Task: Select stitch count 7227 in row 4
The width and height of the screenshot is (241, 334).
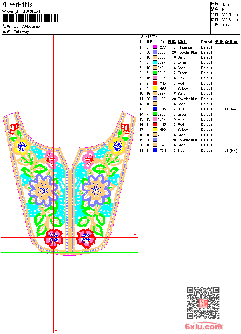Action: tap(161, 63)
